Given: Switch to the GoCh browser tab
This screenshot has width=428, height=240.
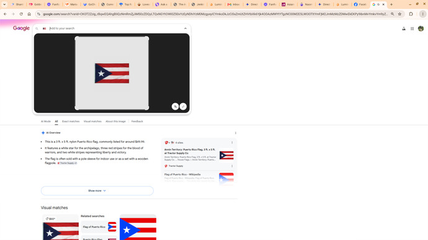Looking at the screenshot, I should point(89,4).
